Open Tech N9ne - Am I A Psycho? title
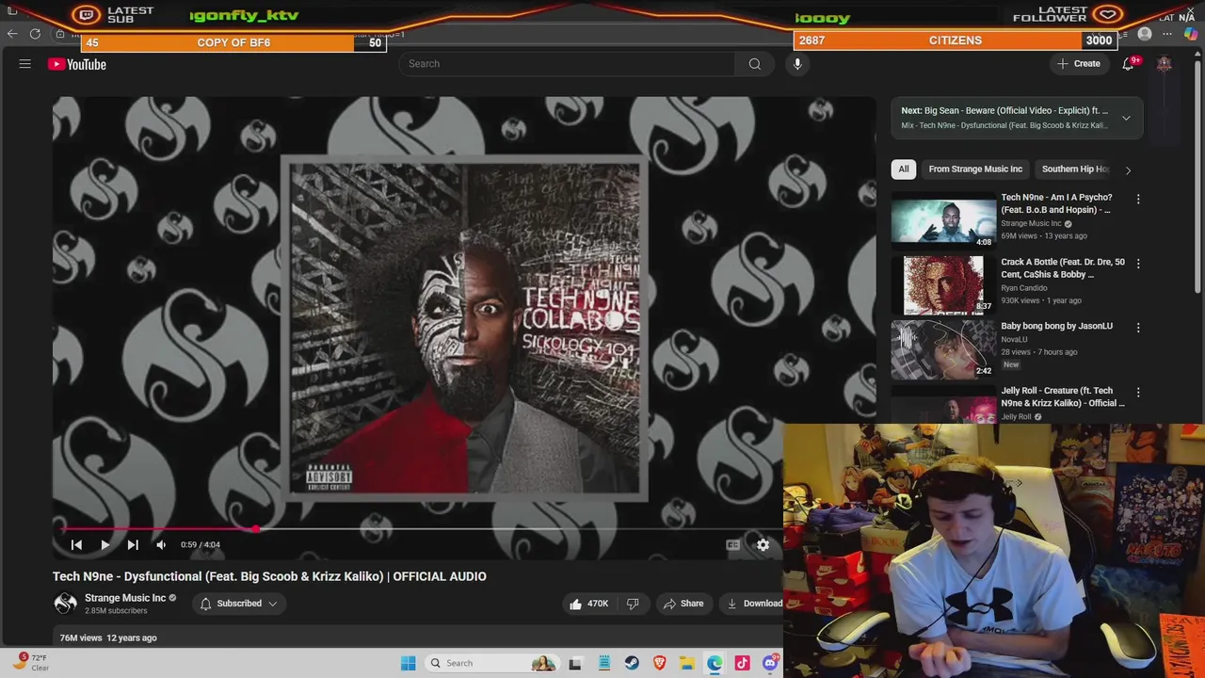 click(1056, 203)
